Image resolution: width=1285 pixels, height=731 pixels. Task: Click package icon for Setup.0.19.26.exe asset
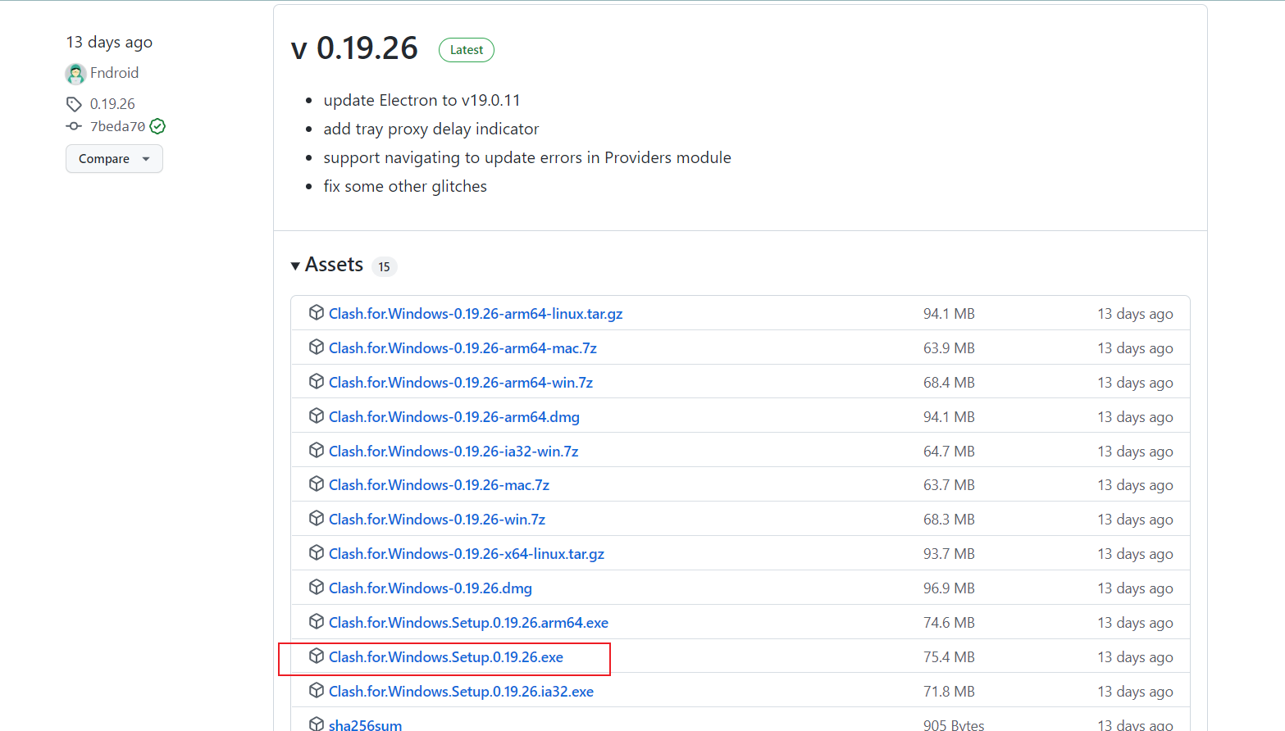click(317, 656)
